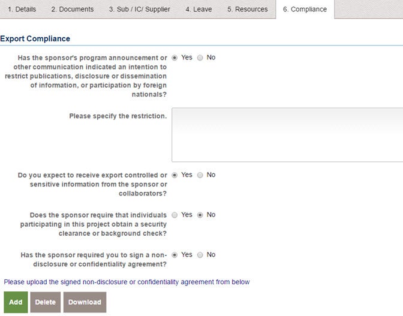Go to the 3. Sub / IC/ Supplier tab
403x316 pixels.
click(x=139, y=9)
